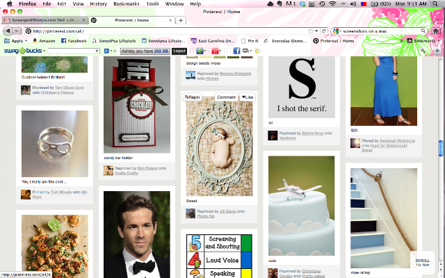Click the red Swagbucks toolbar icon
Screen dimensions: 445x278
point(215,51)
